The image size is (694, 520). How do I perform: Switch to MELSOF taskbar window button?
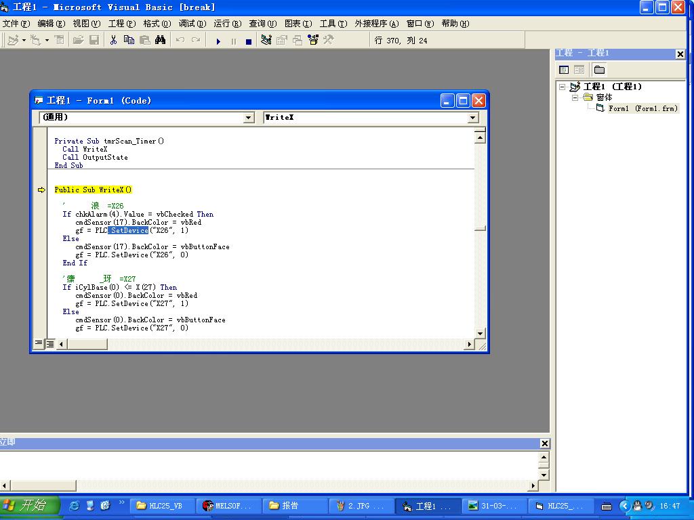pos(227,506)
